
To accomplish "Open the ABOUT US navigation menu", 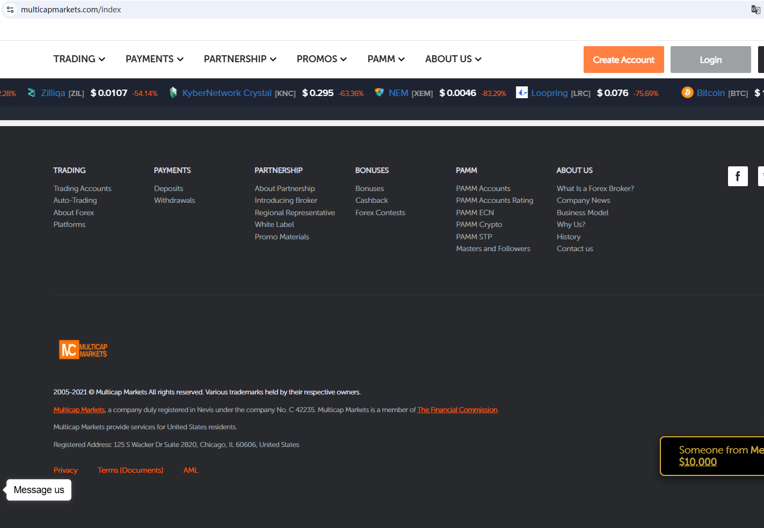I will [453, 59].
